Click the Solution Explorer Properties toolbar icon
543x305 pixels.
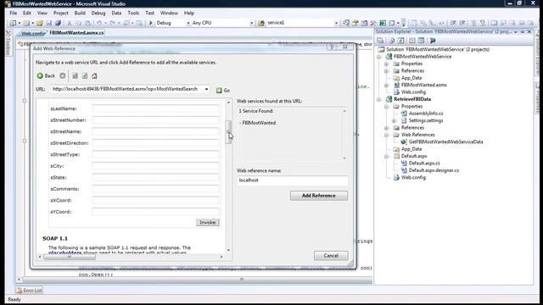(380, 41)
